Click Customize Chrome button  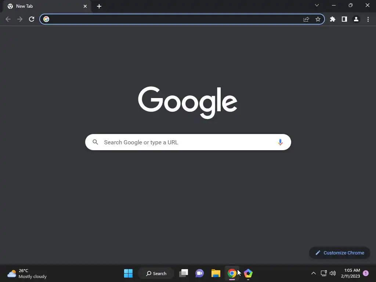[x=340, y=253]
